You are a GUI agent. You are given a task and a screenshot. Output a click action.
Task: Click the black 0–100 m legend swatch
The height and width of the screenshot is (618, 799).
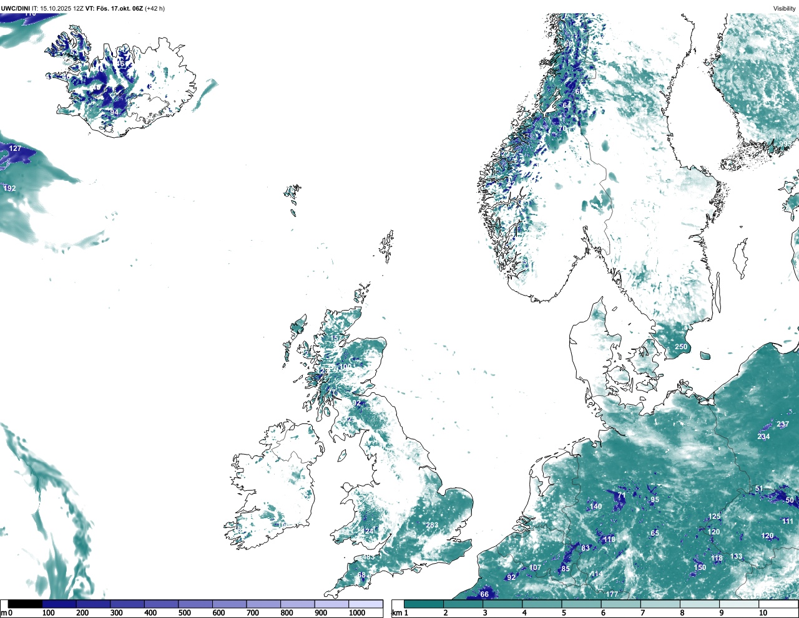(25, 604)
